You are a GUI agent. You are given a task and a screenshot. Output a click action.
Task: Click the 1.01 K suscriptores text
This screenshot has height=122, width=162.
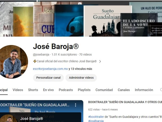tap(64, 54)
